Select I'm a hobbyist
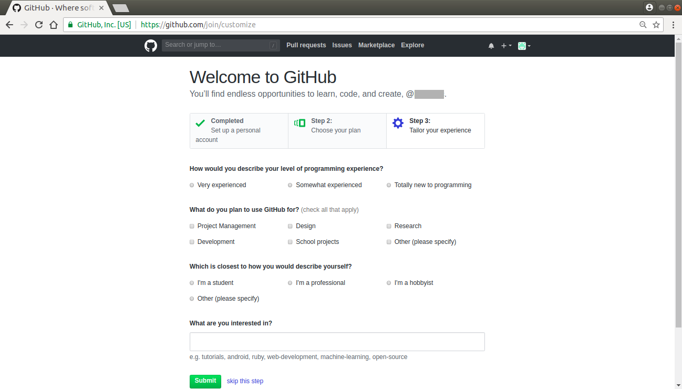This screenshot has height=389, width=682. 389,283
